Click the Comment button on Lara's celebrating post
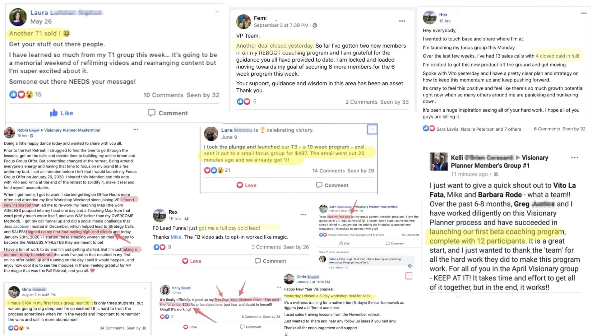The image size is (597, 336). pyautogui.click(x=332, y=185)
